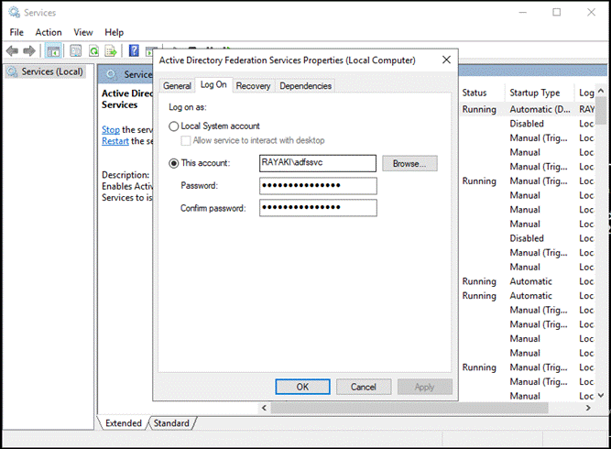
Task: Switch to the Recovery tab
Action: pos(253,86)
